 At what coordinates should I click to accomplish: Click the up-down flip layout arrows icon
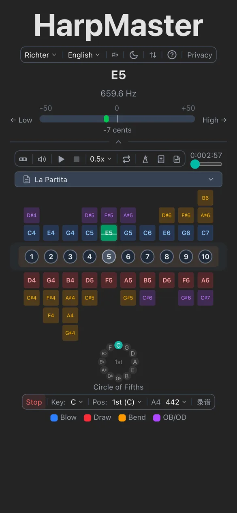coord(153,55)
